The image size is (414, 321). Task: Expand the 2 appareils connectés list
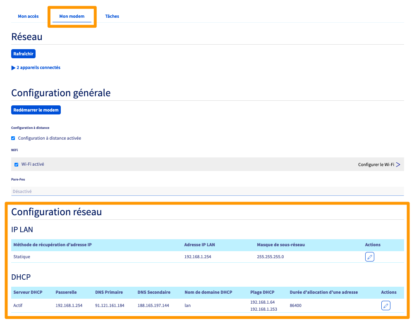tap(38, 67)
